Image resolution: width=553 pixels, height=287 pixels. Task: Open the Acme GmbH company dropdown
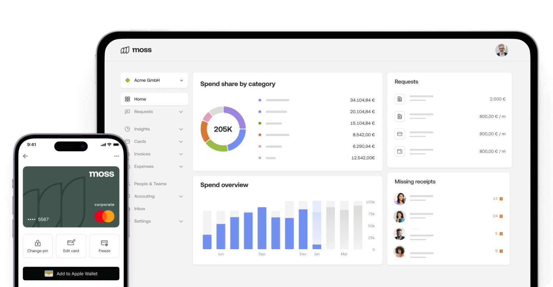point(154,80)
